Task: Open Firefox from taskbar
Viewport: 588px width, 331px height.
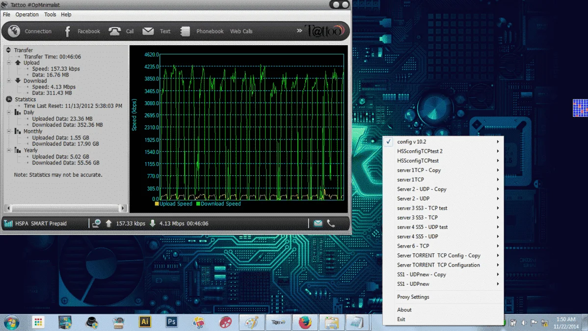Action: 305,322
